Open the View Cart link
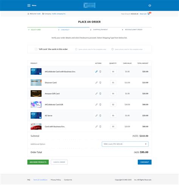The image size is (179, 185). click(x=143, y=14)
